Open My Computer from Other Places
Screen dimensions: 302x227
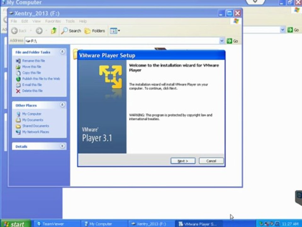(32, 114)
